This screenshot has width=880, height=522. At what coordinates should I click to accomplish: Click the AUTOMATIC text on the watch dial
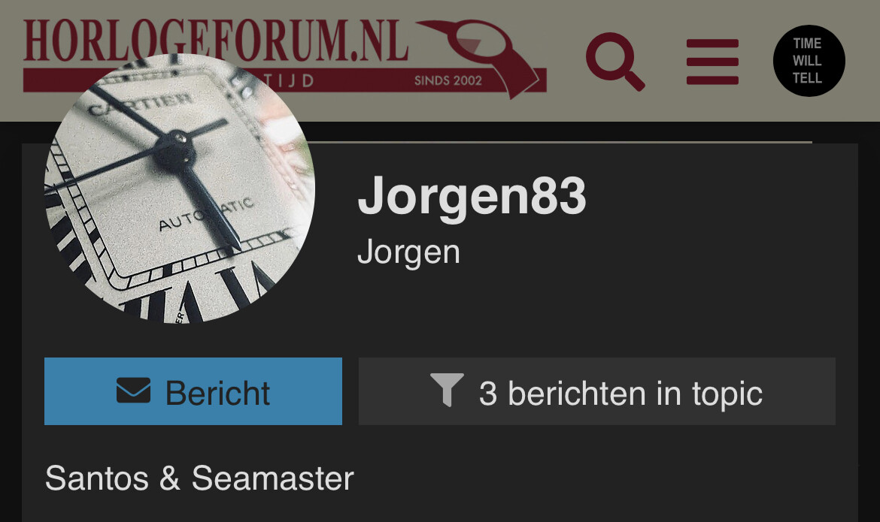coord(207,215)
